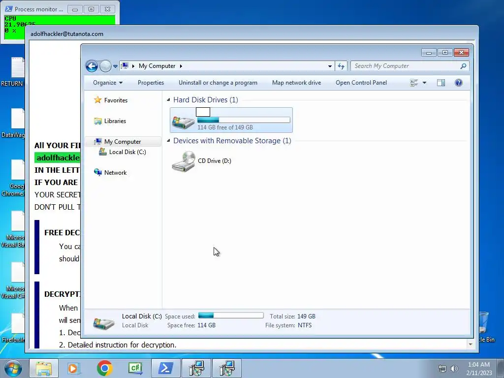This screenshot has width=504, height=378.
Task: Select the RETURN file on desktop
Action: [x=12, y=72]
